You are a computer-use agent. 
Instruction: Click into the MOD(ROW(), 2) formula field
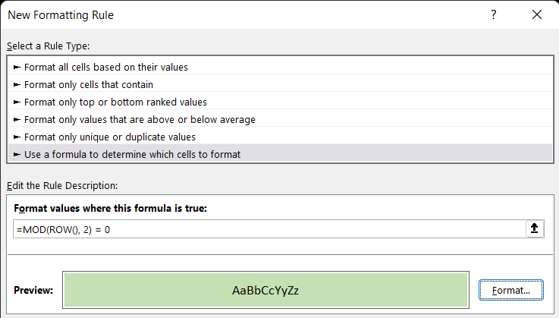(265, 229)
